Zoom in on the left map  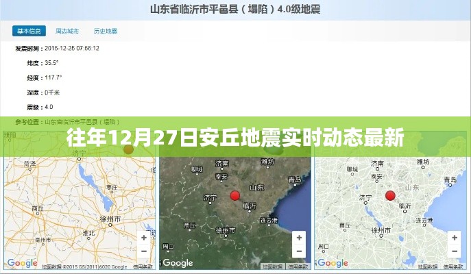(143, 237)
